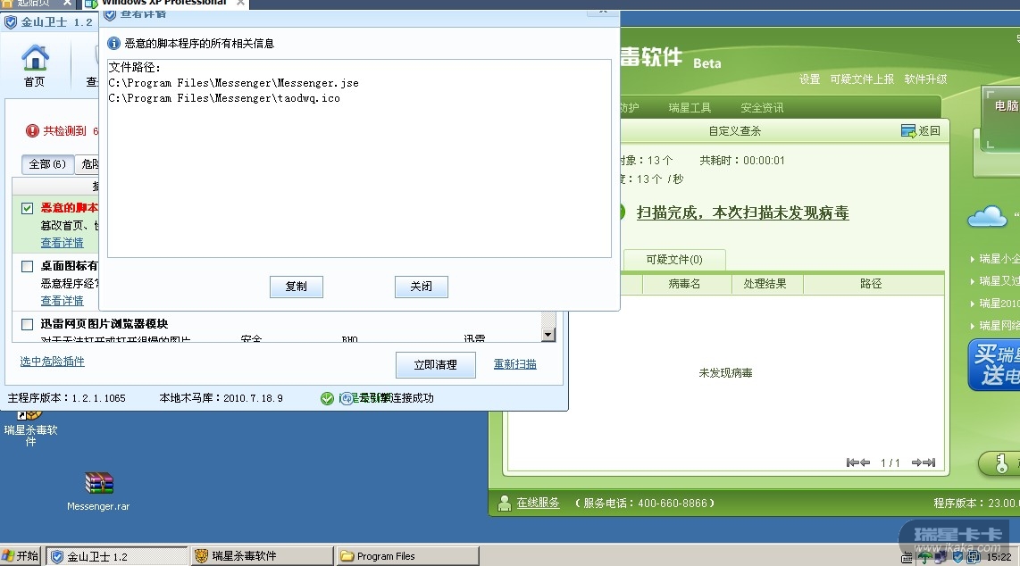Check the 桌面图标有 item checkbox

pos(28,266)
